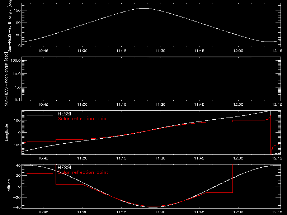The image size is (287, 215).
Task: Click the 100 tick label on Earth angle axis
Action: click(x=17, y=23)
